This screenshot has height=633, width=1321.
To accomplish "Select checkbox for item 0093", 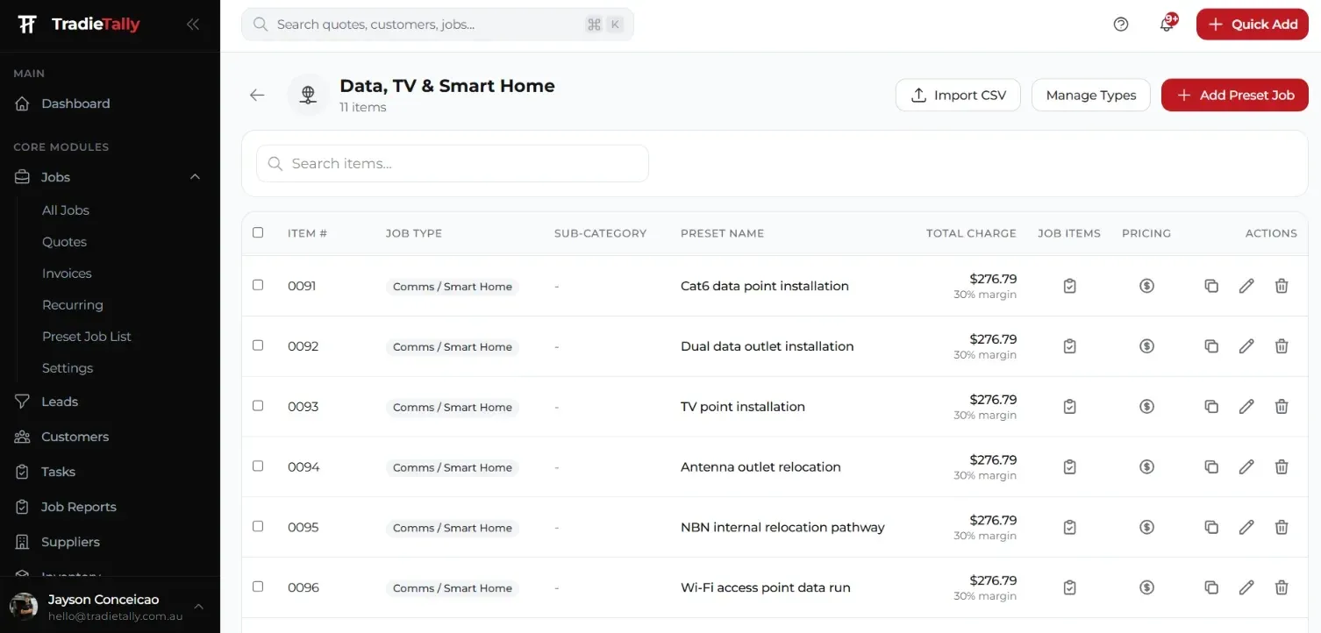I will [x=258, y=406].
